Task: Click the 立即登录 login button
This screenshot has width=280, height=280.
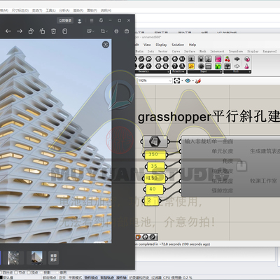Action: (65, 20)
